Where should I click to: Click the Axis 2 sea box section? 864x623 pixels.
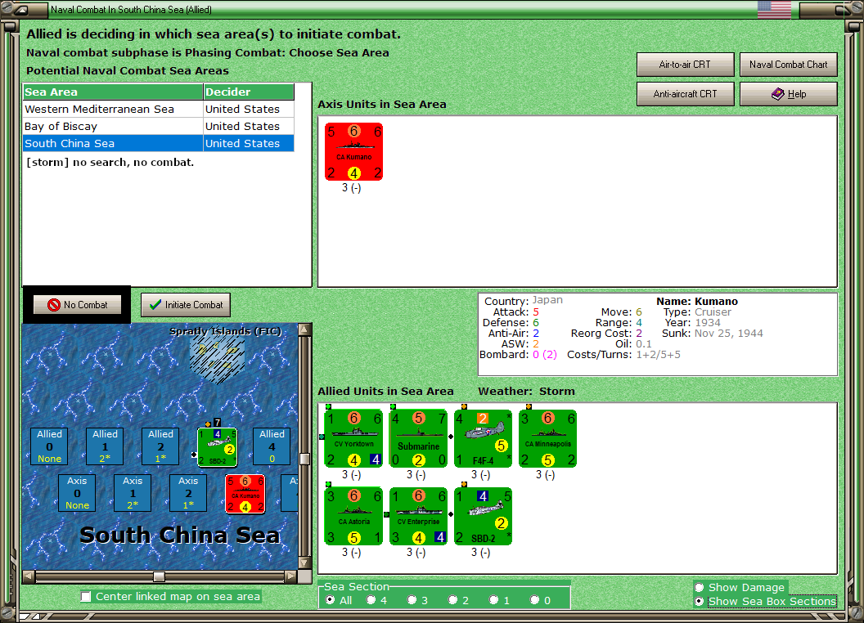click(x=188, y=493)
